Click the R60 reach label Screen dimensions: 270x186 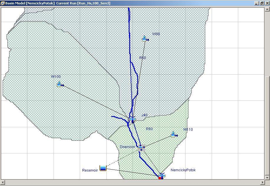(x=149, y=129)
